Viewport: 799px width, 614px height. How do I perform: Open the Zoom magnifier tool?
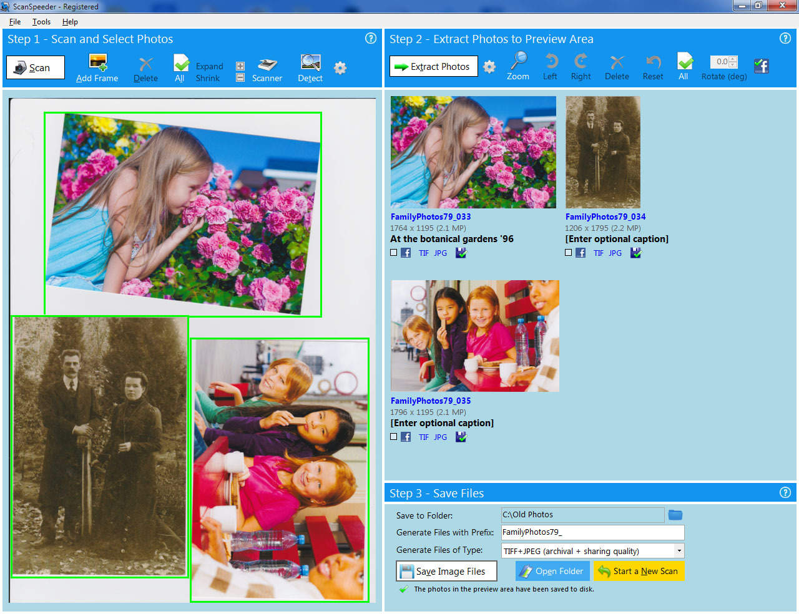pyautogui.click(x=518, y=61)
